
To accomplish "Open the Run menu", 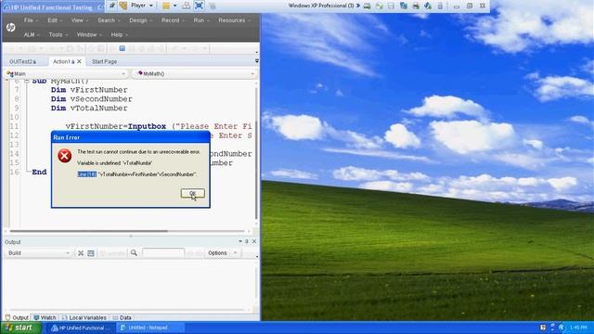I will click(x=200, y=20).
